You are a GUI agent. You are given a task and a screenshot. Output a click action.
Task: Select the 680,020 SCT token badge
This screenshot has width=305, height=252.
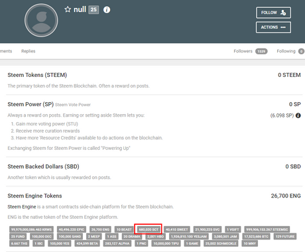click(149, 229)
